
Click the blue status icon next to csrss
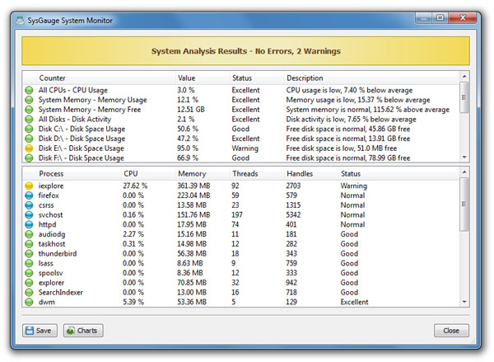[x=29, y=205]
